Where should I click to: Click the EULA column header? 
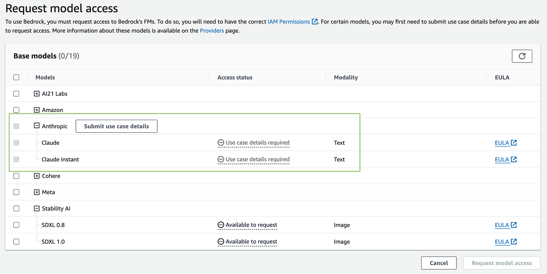502,77
